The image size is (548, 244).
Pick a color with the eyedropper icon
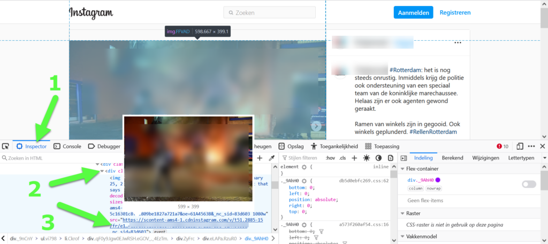point(271,158)
